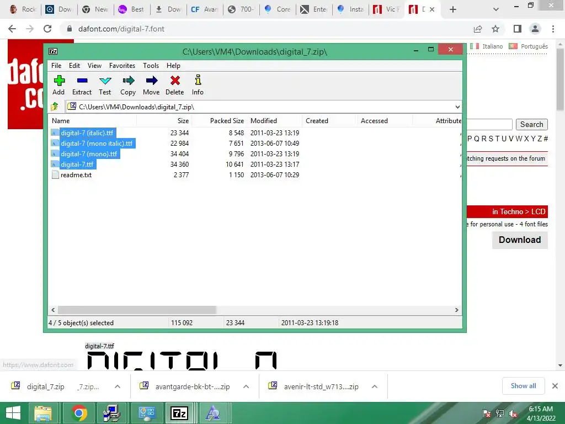Toggle Chrome side panel icon
565x424 pixels.
tap(518, 29)
